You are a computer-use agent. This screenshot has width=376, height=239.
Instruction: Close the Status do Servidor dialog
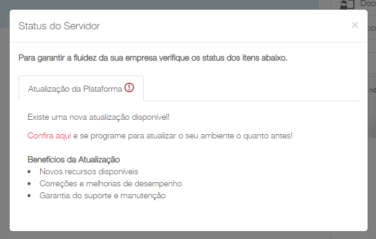(x=354, y=25)
